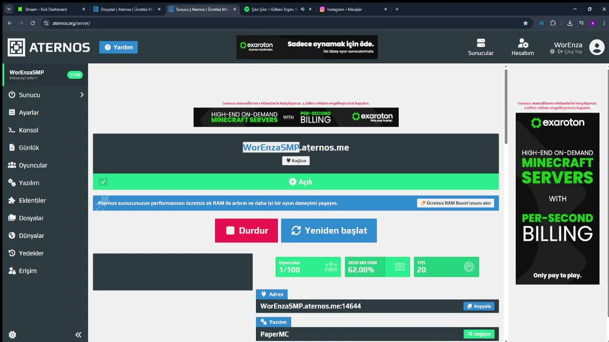The width and height of the screenshot is (609, 342).
Task: Click the user avatar icon
Action: point(597,47)
